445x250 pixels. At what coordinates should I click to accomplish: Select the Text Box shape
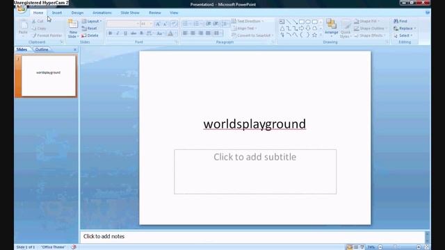tap(282, 22)
